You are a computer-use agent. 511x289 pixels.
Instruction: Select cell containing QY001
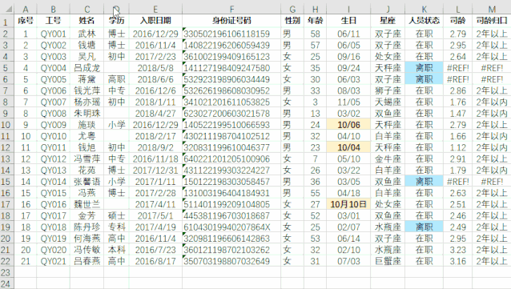point(53,34)
